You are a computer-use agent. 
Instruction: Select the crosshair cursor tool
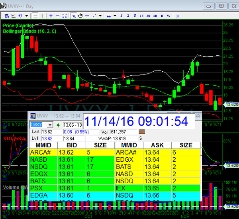pos(87,16)
